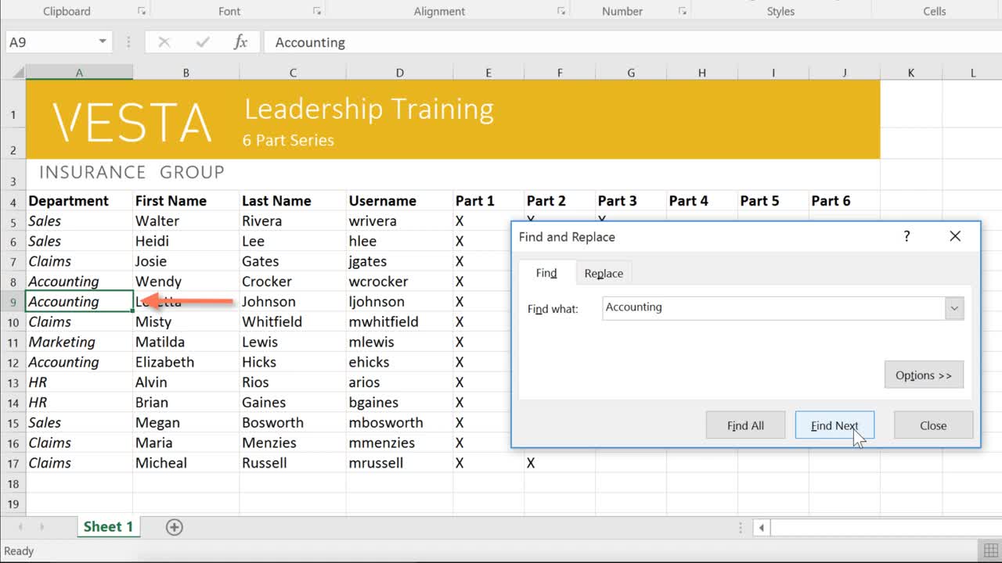Select column C header
This screenshot has width=1002, height=563.
293,73
